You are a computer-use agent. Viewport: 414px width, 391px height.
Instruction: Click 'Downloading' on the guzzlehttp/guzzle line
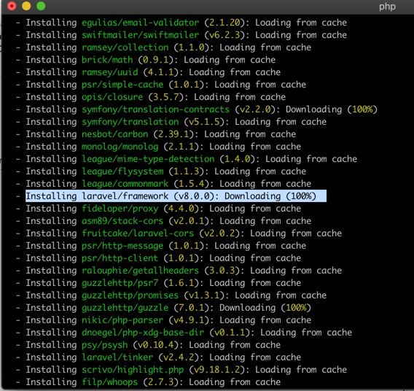click(x=247, y=308)
